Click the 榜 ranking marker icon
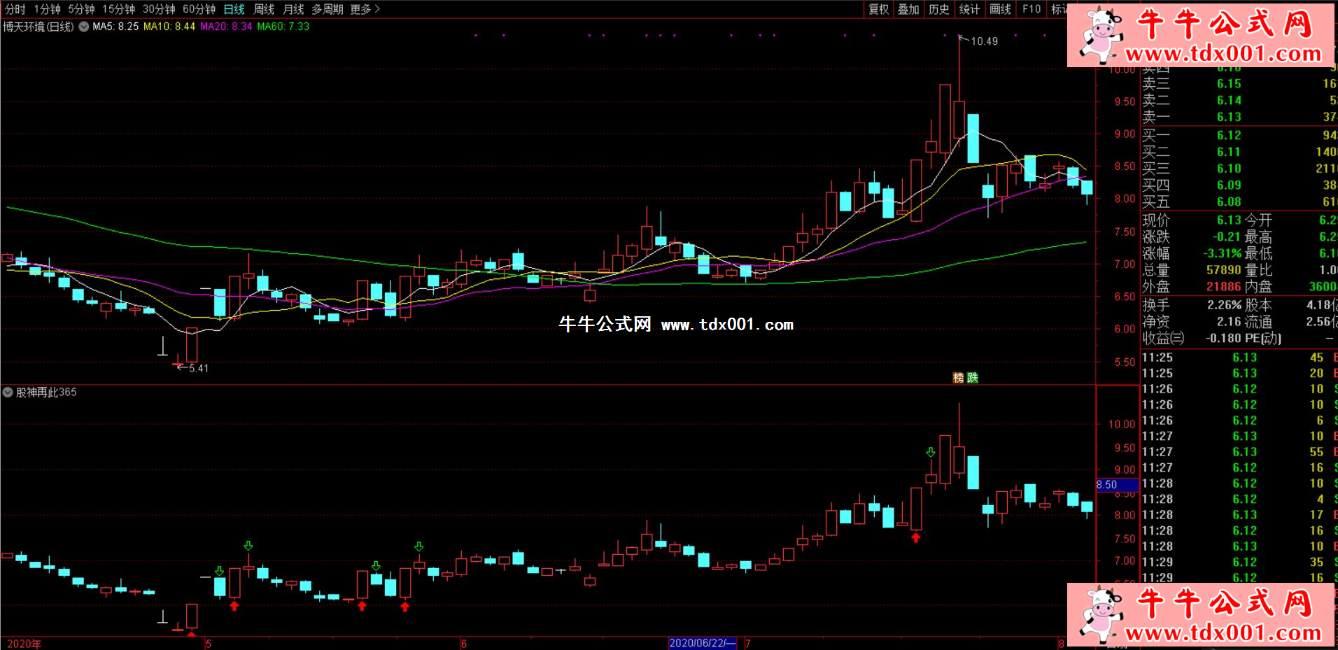The image size is (1338, 650). (x=959, y=378)
